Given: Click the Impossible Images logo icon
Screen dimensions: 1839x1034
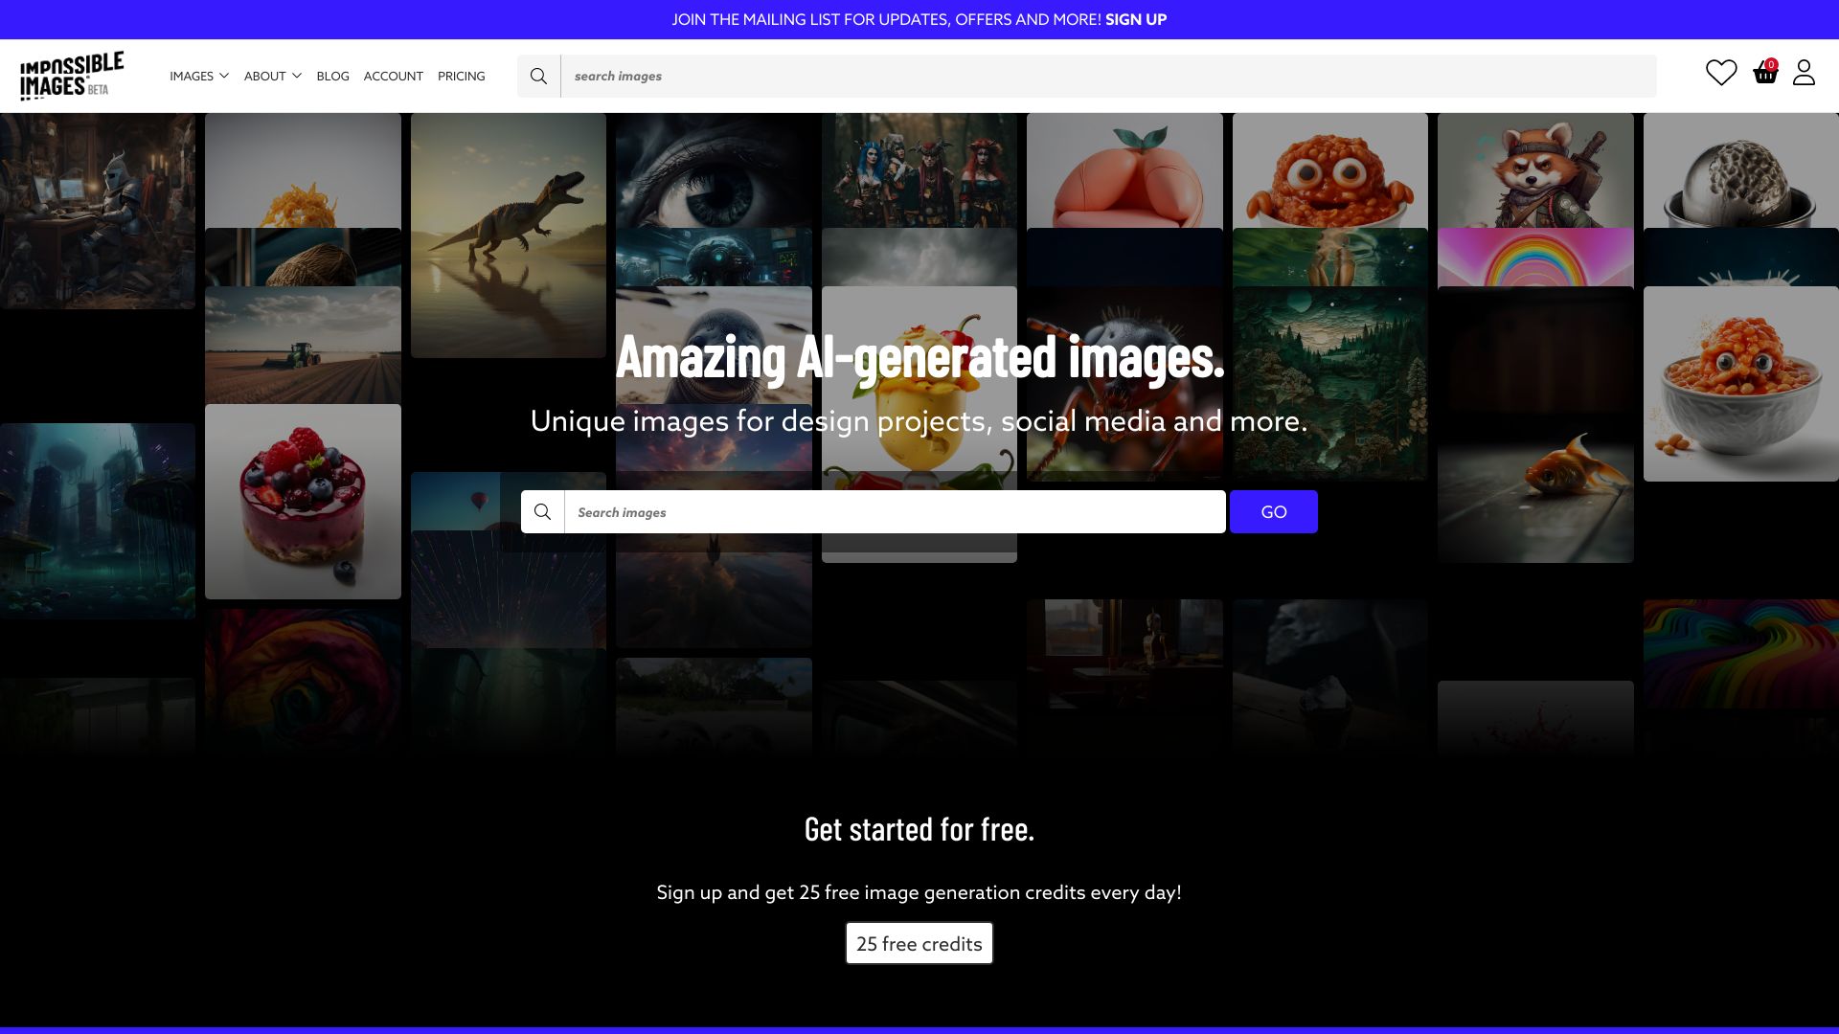Looking at the screenshot, I should coord(72,76).
